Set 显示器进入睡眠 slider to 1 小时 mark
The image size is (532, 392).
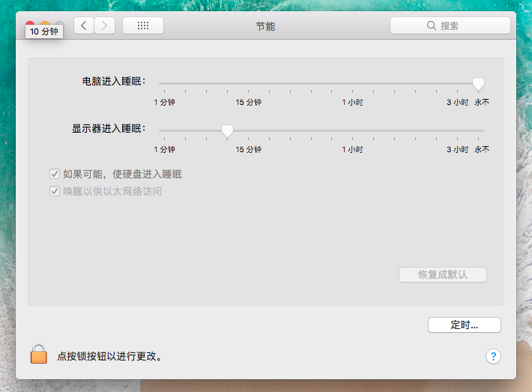[x=353, y=131]
